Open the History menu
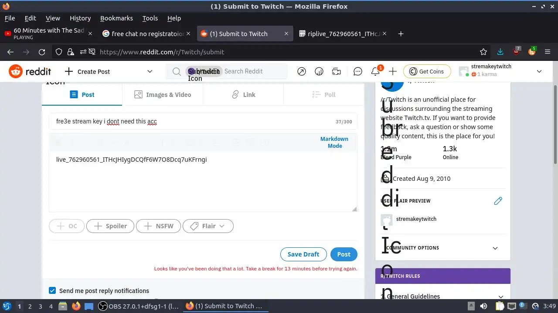Screen dimensions: 558x313 click(x=80, y=18)
